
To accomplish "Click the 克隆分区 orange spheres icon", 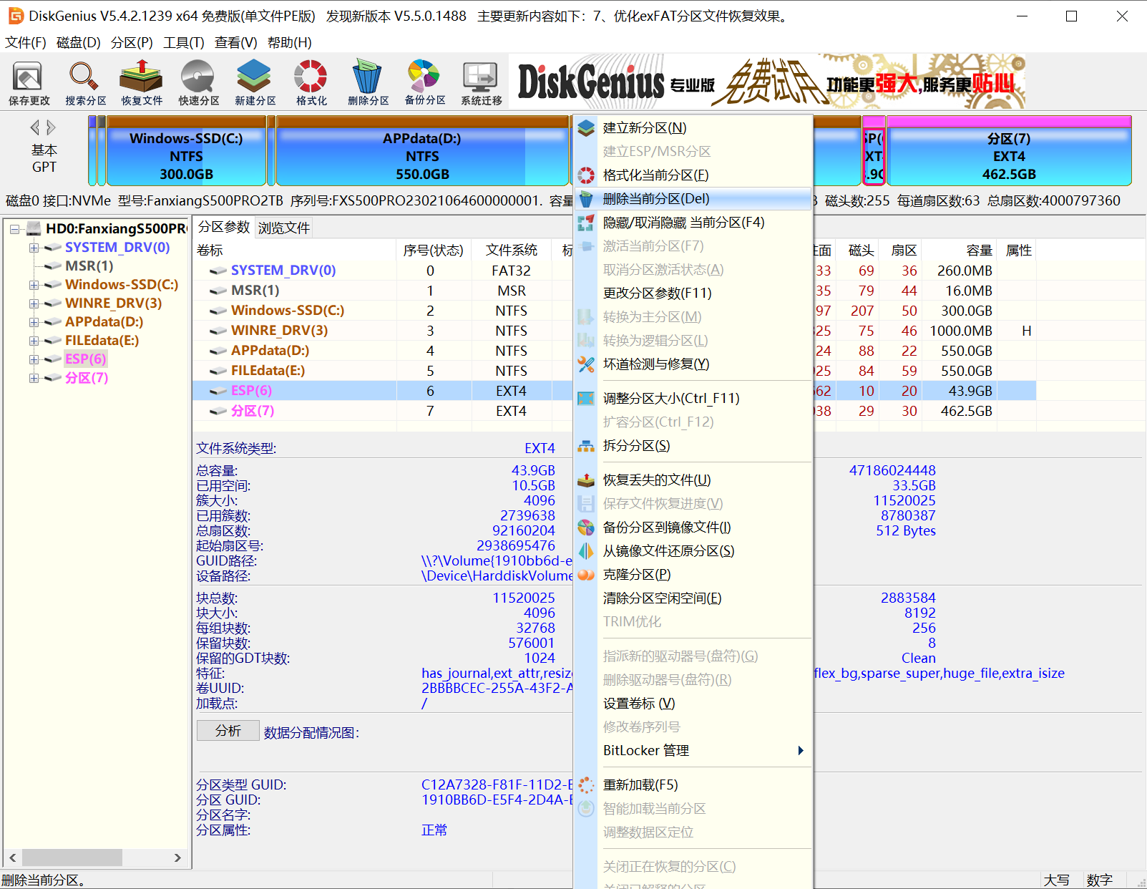I will (586, 575).
